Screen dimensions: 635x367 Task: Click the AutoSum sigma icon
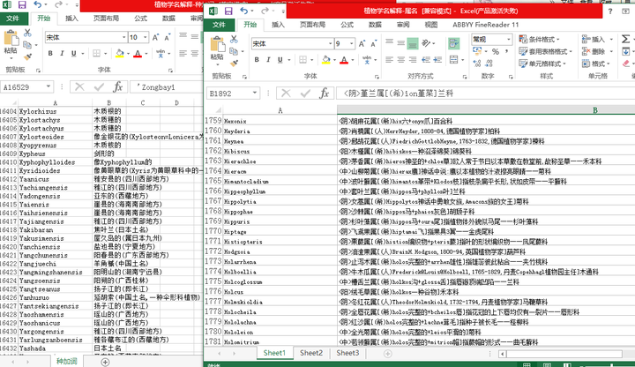pyautogui.click(x=625, y=39)
